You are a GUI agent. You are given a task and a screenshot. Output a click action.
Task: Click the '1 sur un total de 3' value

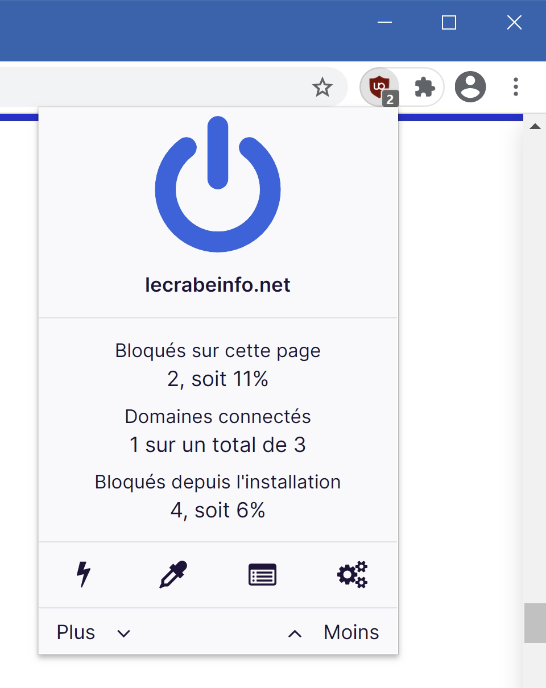(x=218, y=445)
